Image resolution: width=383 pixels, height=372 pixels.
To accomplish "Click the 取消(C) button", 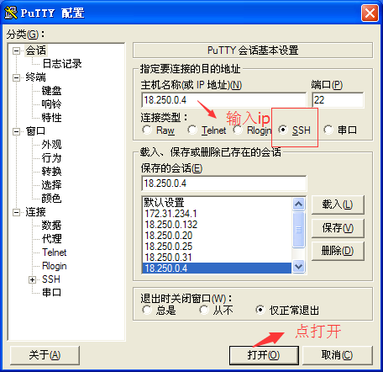I will point(338,355).
